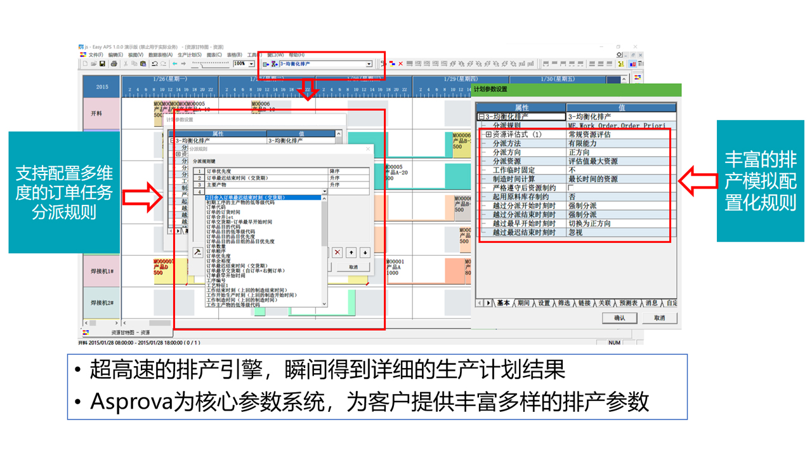Click the Save floppy disk icon
812x462 pixels.
(x=103, y=64)
